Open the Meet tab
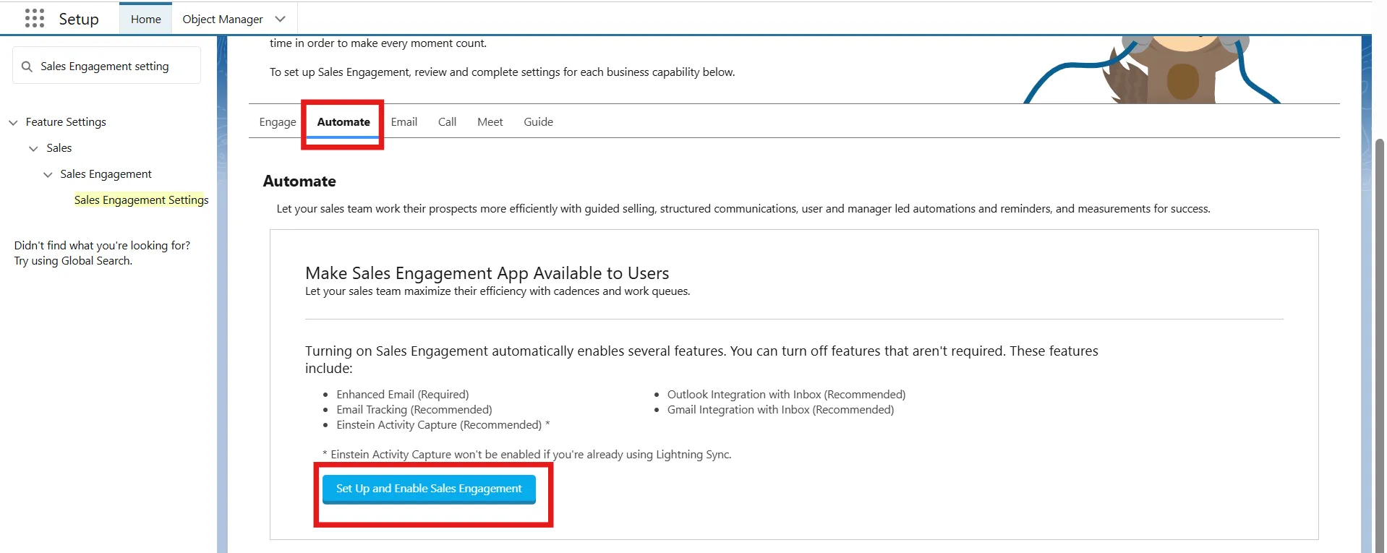This screenshot has width=1387, height=553. (490, 122)
